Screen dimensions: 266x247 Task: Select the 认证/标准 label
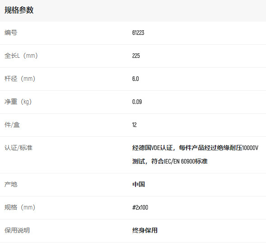point(19,148)
